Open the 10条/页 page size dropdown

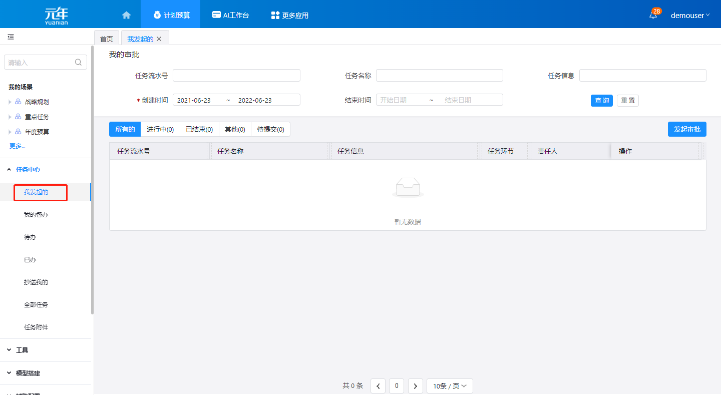pyautogui.click(x=449, y=386)
